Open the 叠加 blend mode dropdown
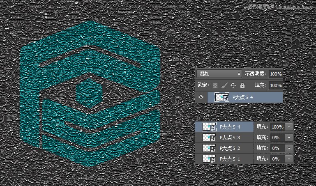 (x=219, y=74)
